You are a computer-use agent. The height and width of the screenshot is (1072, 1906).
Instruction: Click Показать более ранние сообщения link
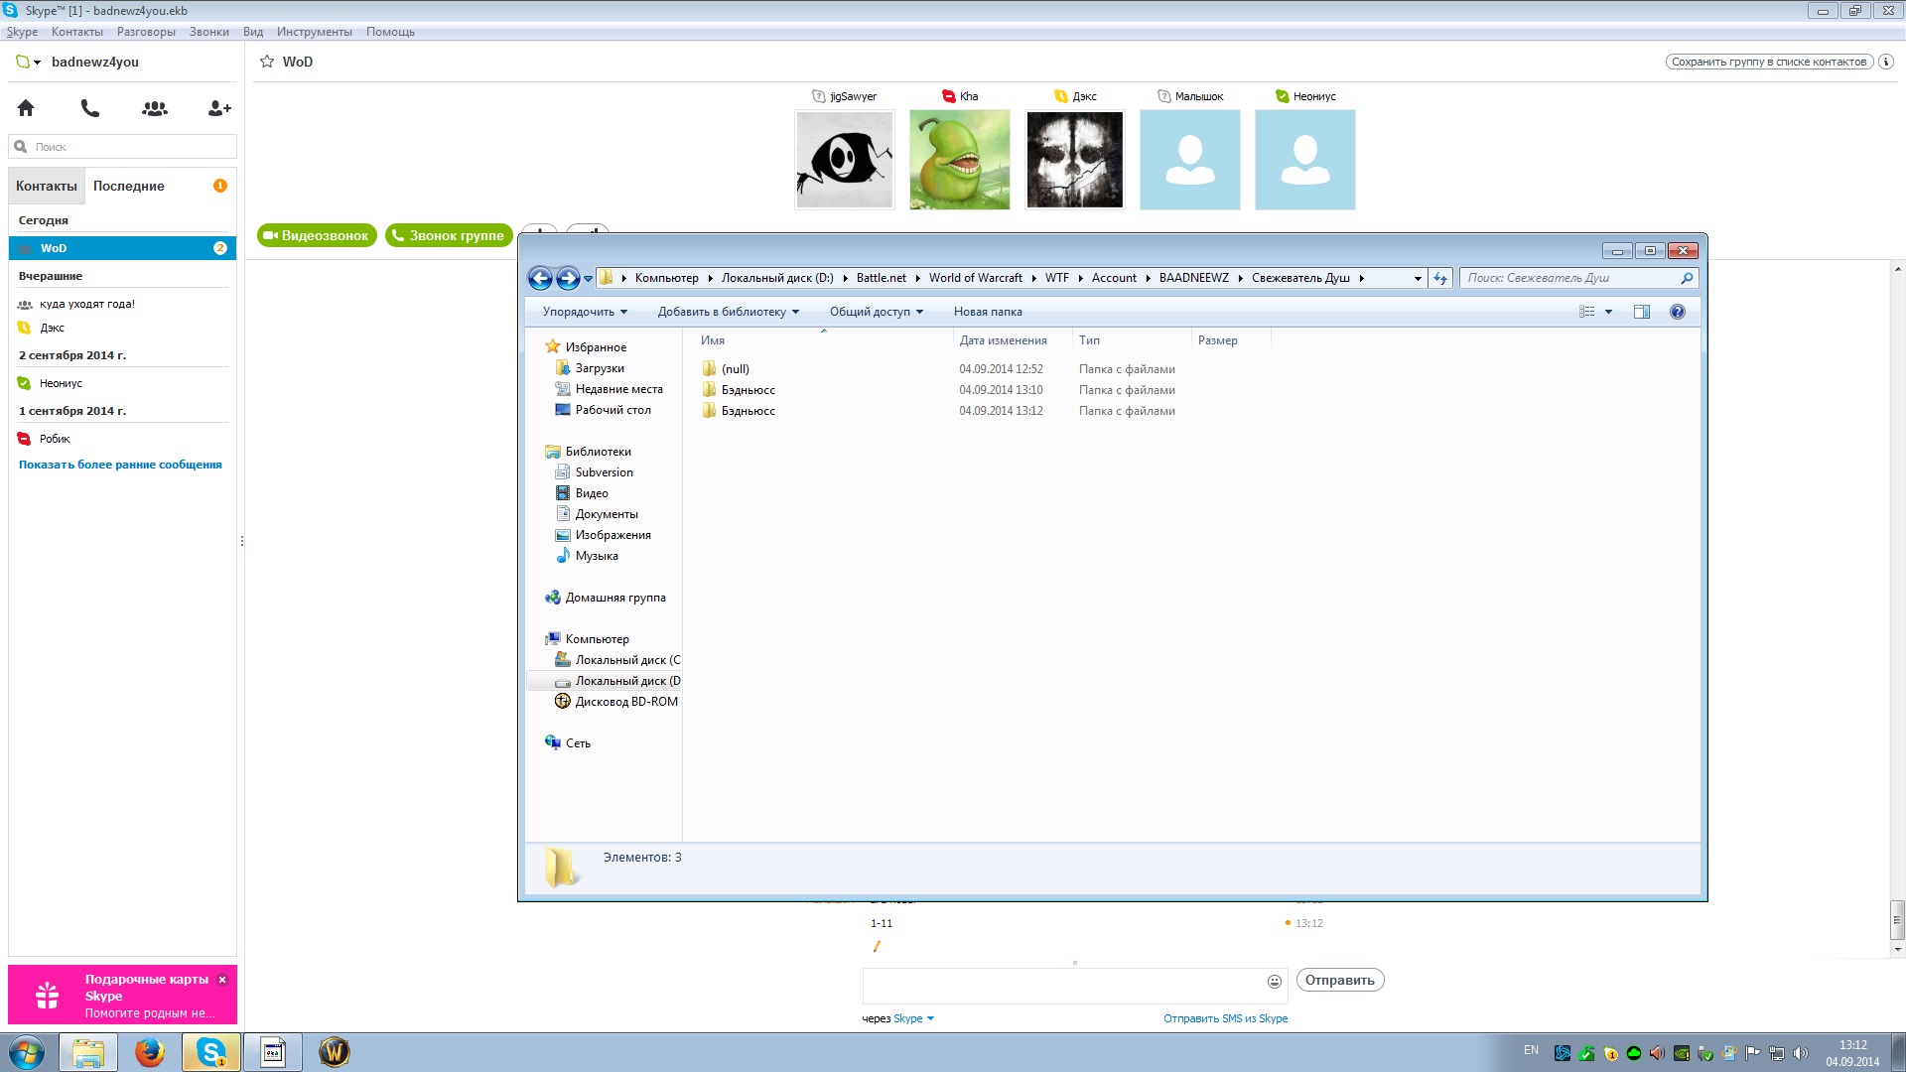click(x=120, y=465)
